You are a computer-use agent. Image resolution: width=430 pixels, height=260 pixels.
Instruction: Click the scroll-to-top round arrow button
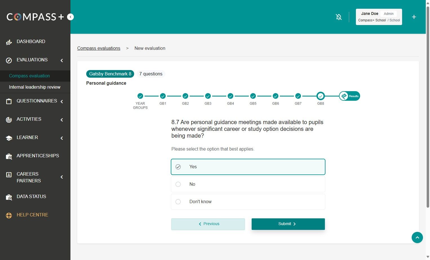(417, 237)
